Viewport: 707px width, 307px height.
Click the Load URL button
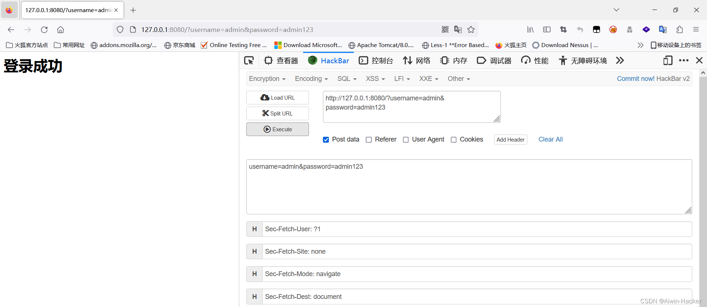click(x=278, y=98)
